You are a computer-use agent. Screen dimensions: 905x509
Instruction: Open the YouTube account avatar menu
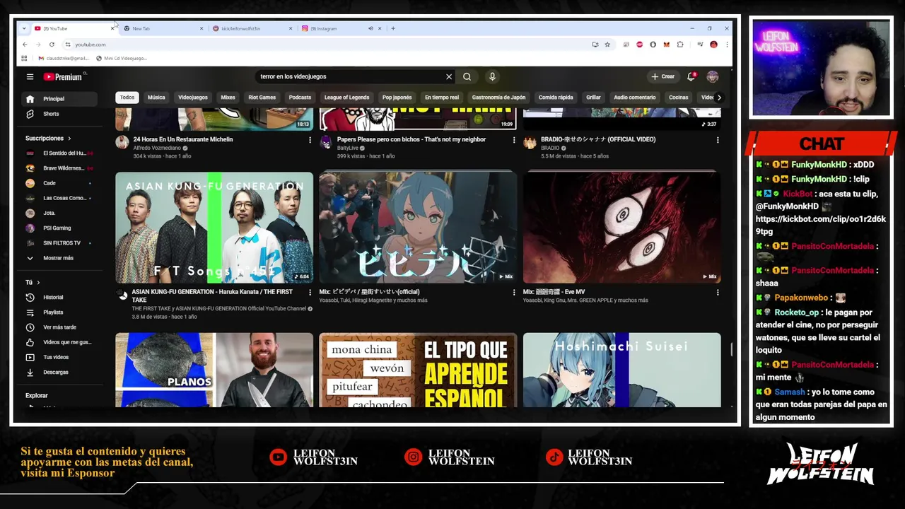click(x=713, y=76)
